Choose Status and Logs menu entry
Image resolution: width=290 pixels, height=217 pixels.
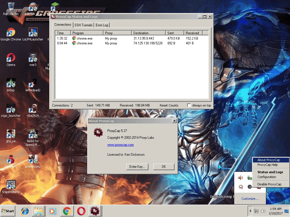[271, 172]
